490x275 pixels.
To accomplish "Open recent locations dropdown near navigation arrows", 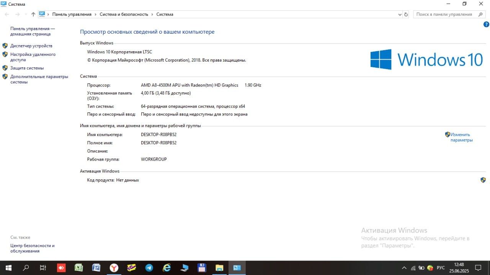I will coord(26,14).
